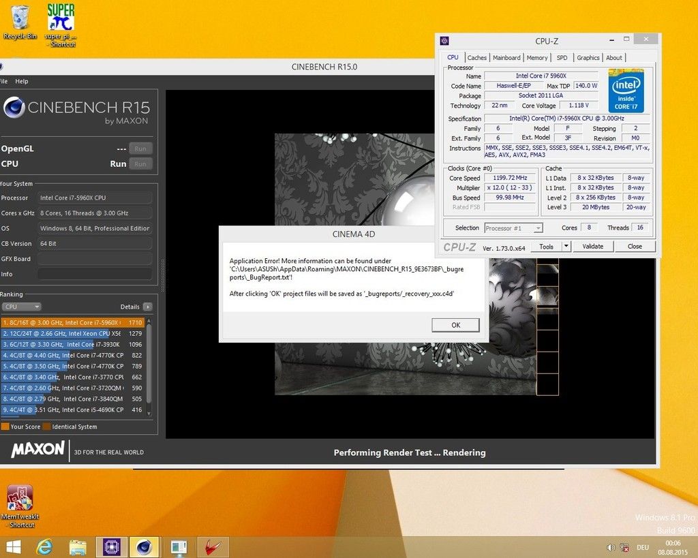Click the CPU-Z title bar icon
This screenshot has width=698, height=558.
(444, 41)
